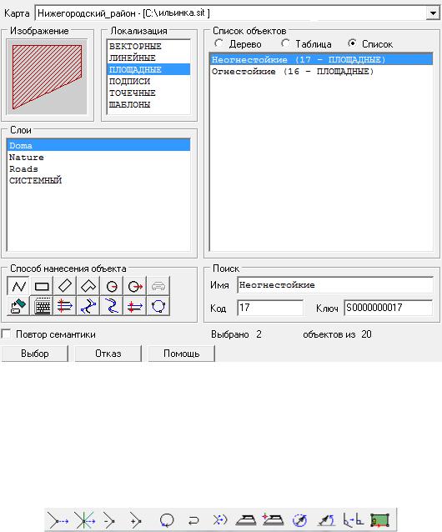Click the Имя search input field
442x532 pixels.
click(335, 285)
